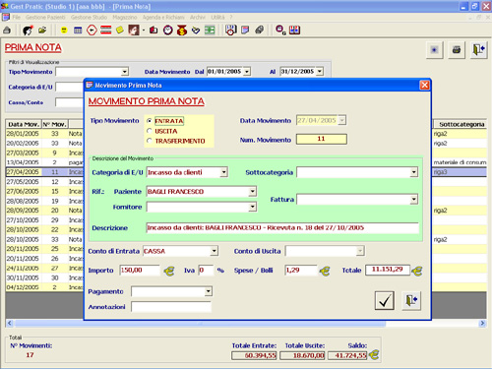Click the Data Mov. column header

point(24,124)
